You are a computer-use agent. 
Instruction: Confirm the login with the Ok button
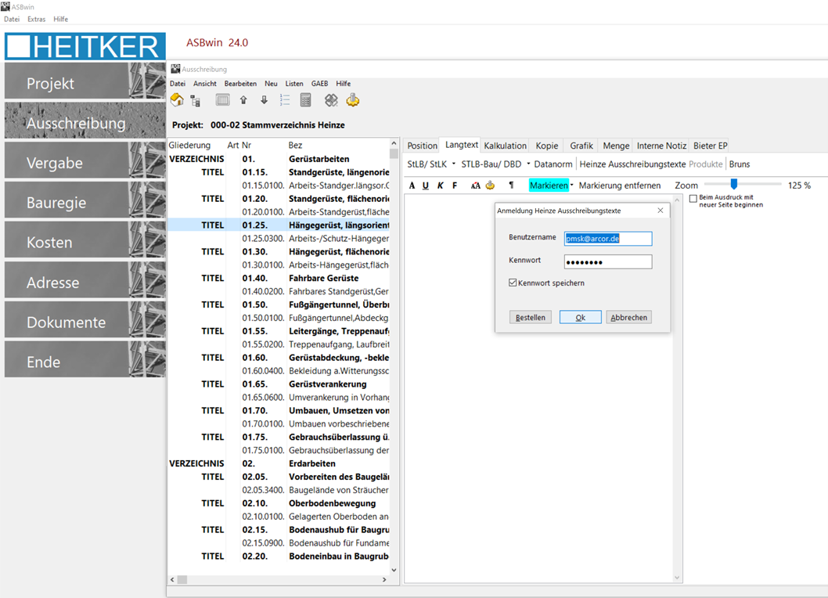click(x=581, y=317)
